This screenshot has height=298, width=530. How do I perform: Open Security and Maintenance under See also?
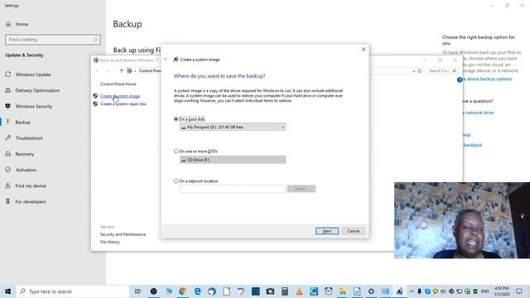(123, 234)
